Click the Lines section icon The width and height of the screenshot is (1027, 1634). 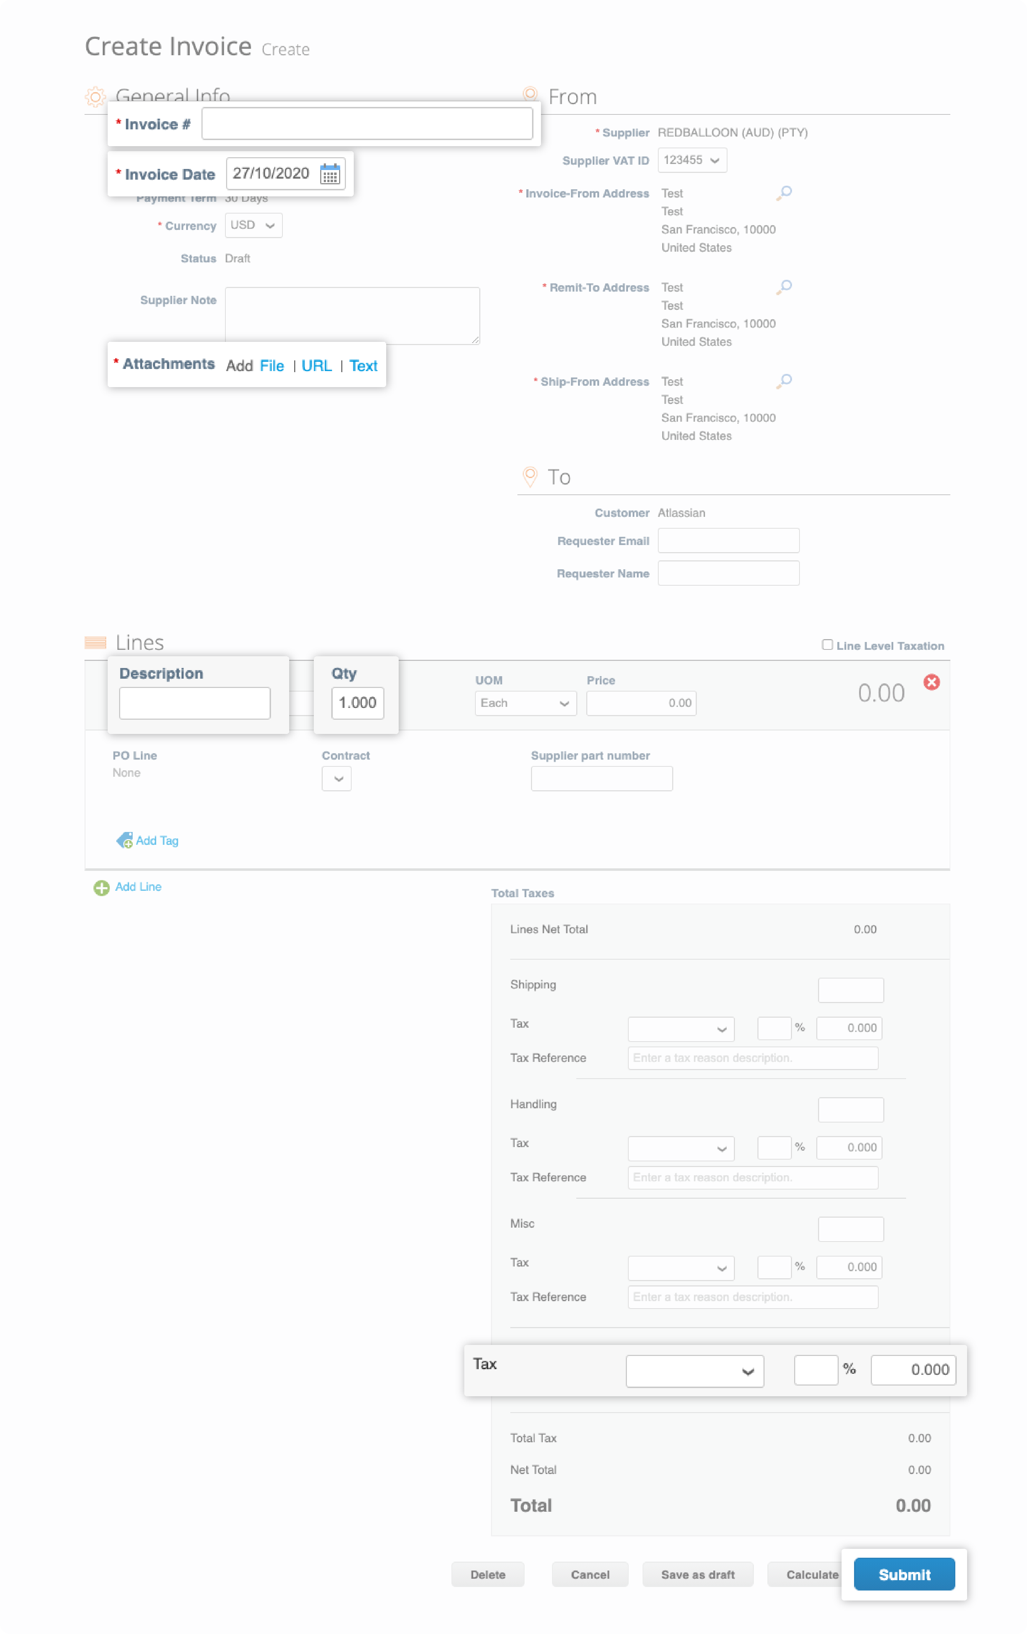pos(95,642)
